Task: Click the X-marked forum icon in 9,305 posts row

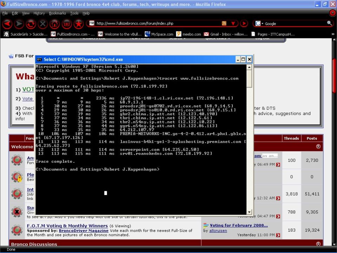Action: pyautogui.click(x=17, y=212)
